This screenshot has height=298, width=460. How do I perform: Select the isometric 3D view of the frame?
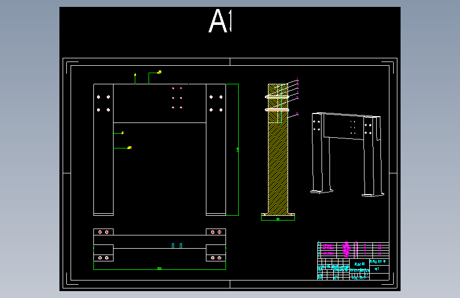point(348,154)
